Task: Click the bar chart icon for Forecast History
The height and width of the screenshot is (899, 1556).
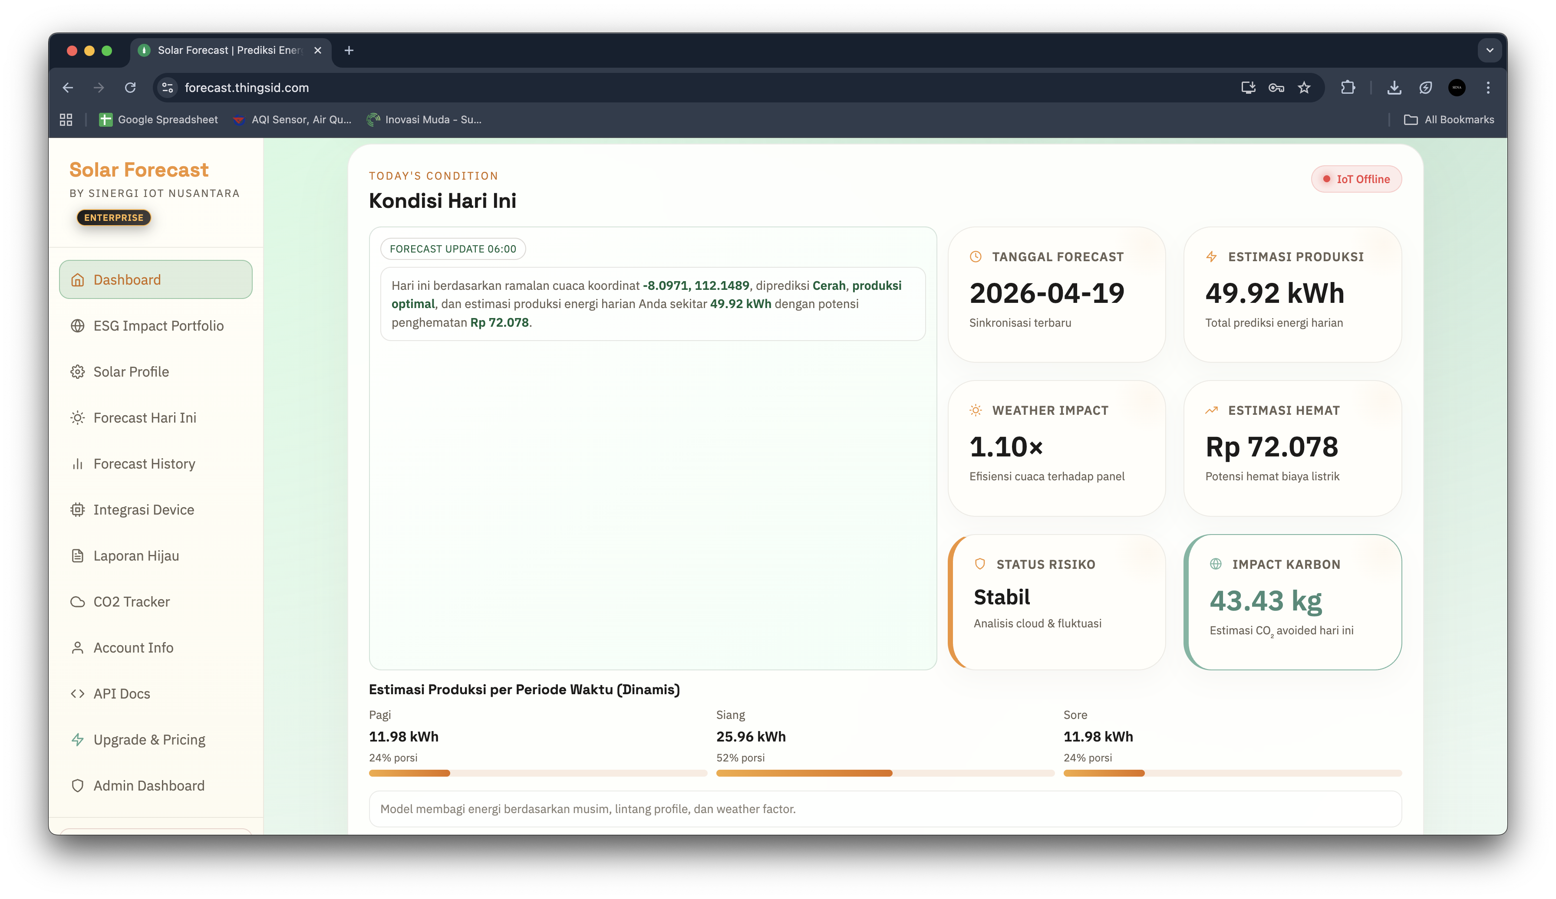Action: coord(77,464)
